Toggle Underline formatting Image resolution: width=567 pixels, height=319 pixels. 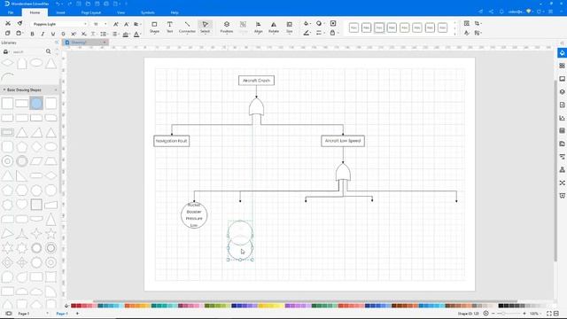[53, 34]
